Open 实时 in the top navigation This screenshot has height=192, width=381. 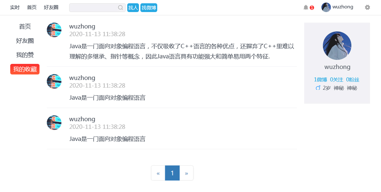[x=15, y=7]
